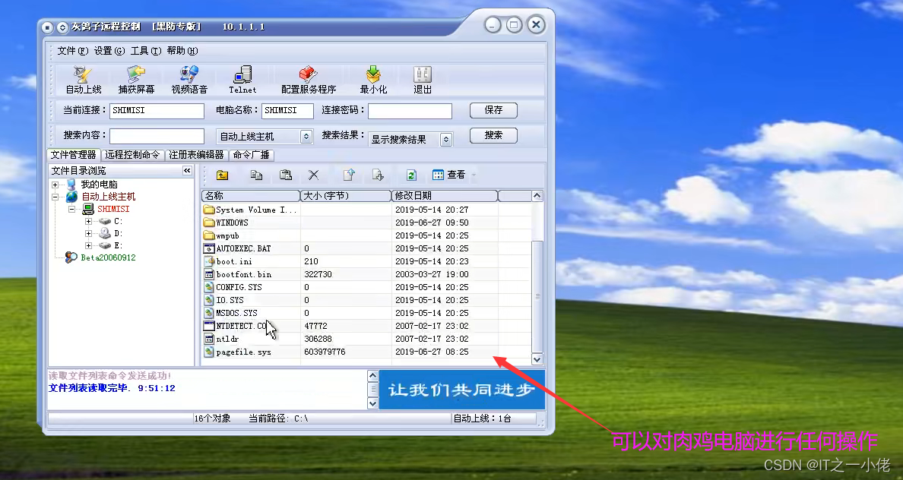
Task: Sort by the 修改日期 column header
Action: click(x=445, y=196)
